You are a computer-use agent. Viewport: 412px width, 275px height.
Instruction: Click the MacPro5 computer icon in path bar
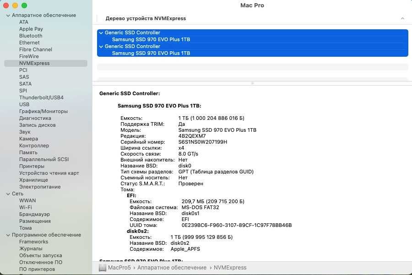[102, 268]
